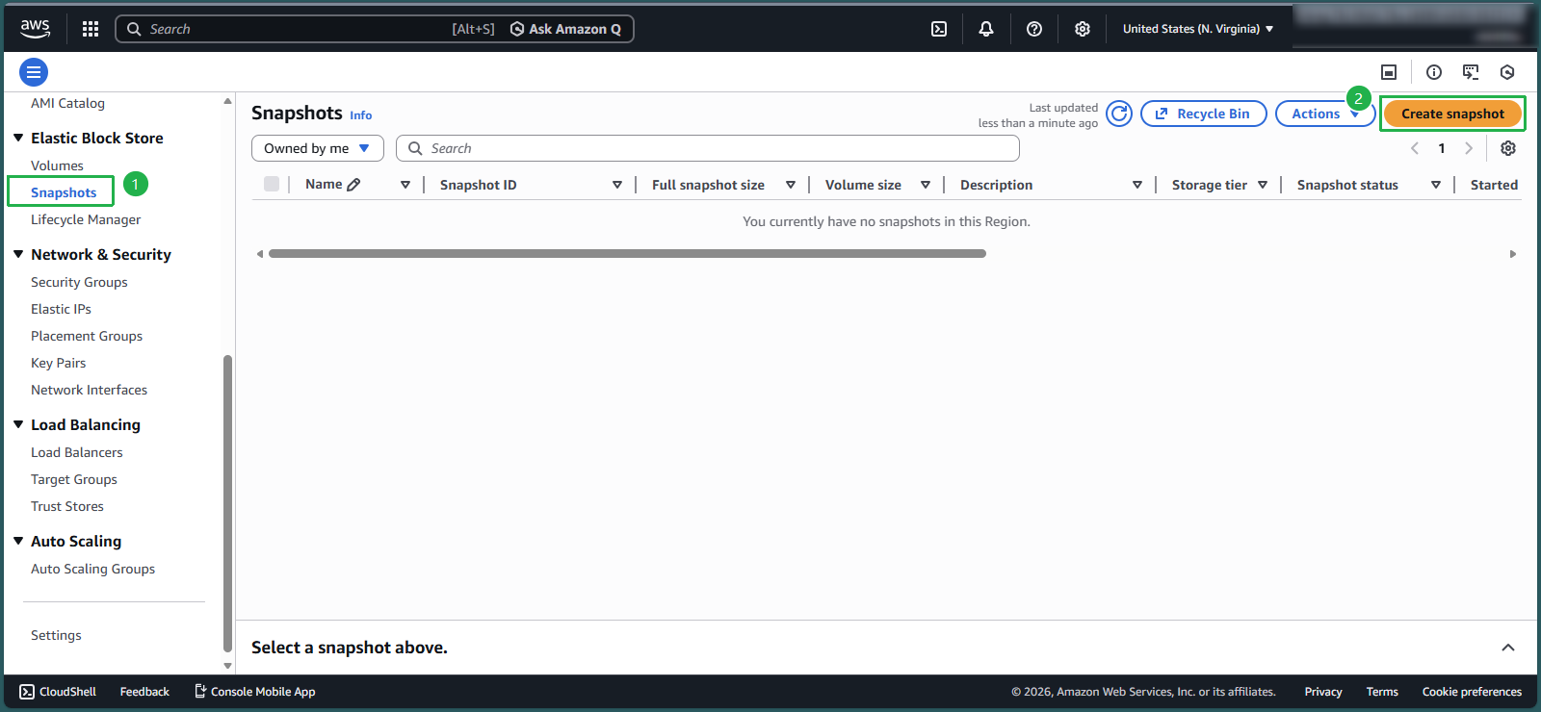This screenshot has width=1541, height=712.
Task: Open console settings gear in top bar
Action: point(1083,29)
